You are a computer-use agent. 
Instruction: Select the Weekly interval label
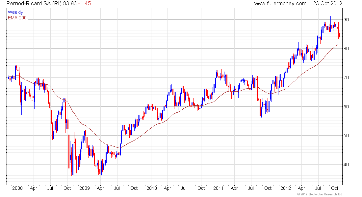(15, 12)
